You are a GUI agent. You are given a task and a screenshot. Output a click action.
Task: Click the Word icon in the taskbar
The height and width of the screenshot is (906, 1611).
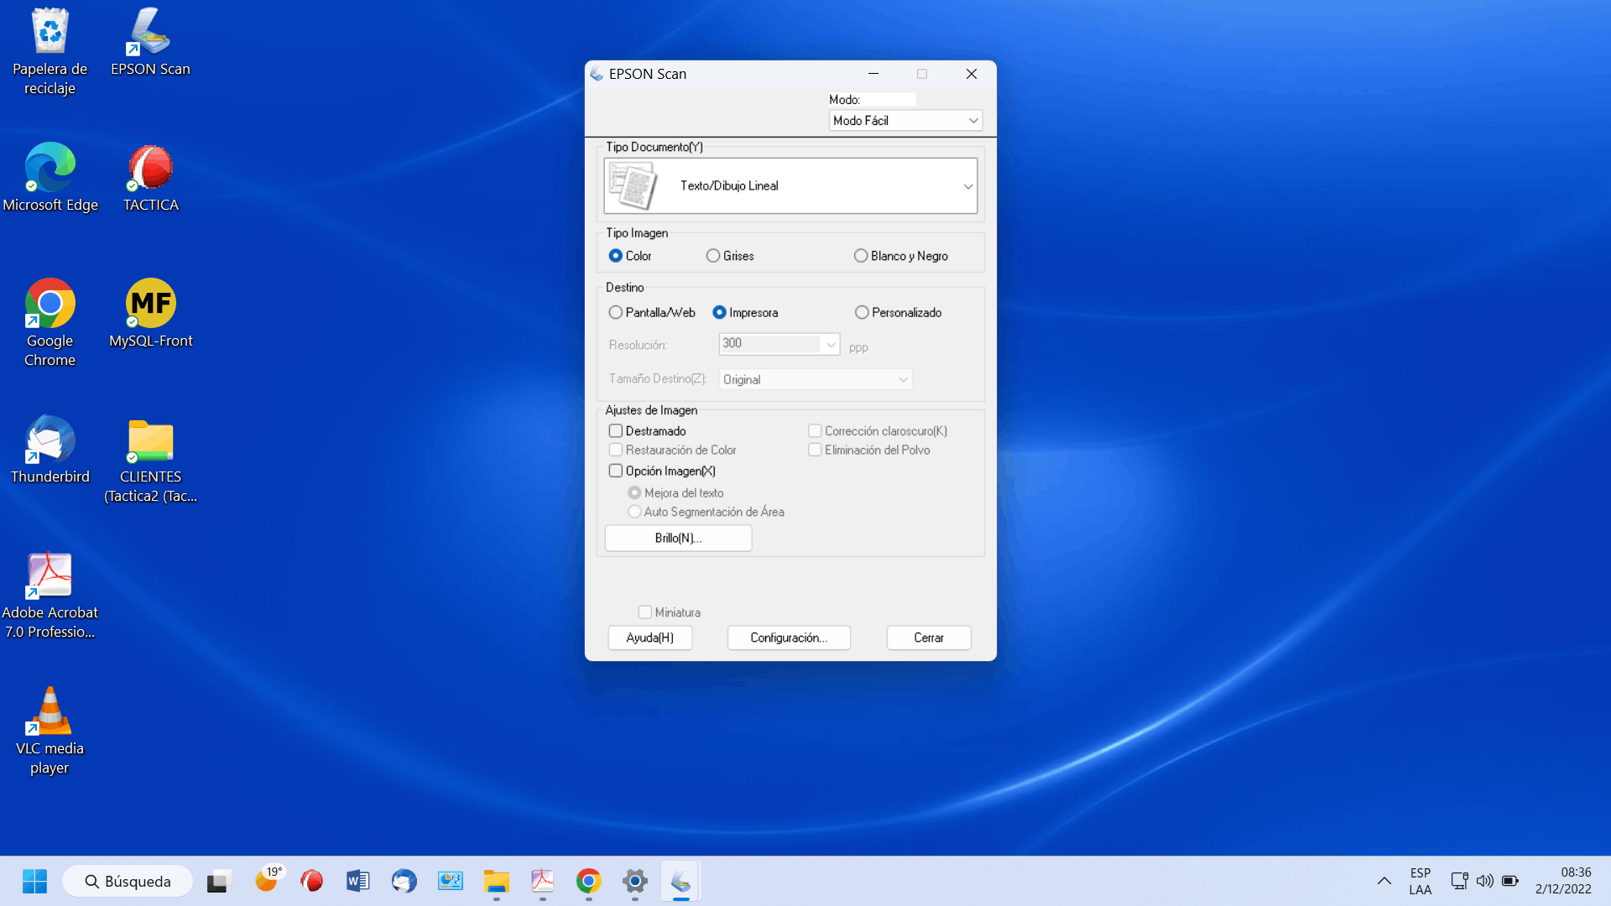click(x=358, y=881)
